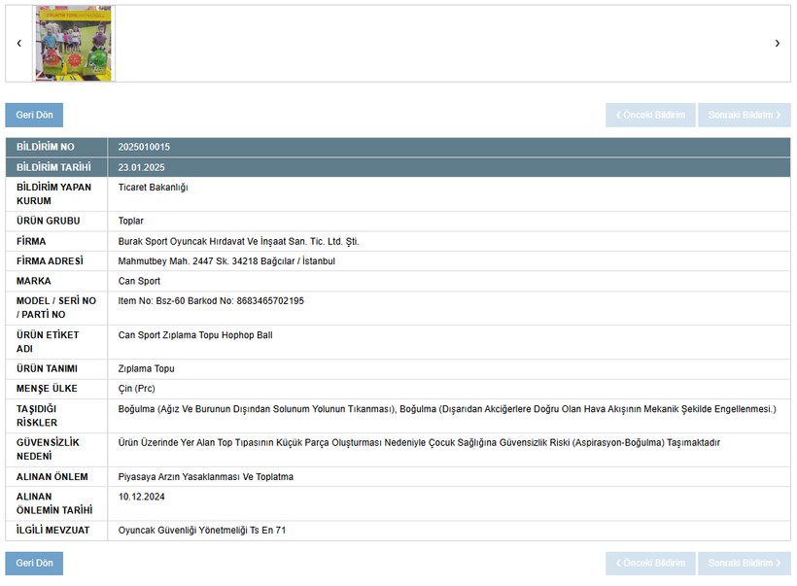This screenshot has width=797, height=586.
Task: Click the BİLDİRİM YAPAN KURUM label
Action: [x=53, y=193]
